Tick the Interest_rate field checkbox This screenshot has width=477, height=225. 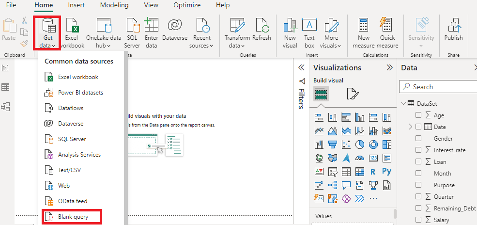(x=418, y=150)
